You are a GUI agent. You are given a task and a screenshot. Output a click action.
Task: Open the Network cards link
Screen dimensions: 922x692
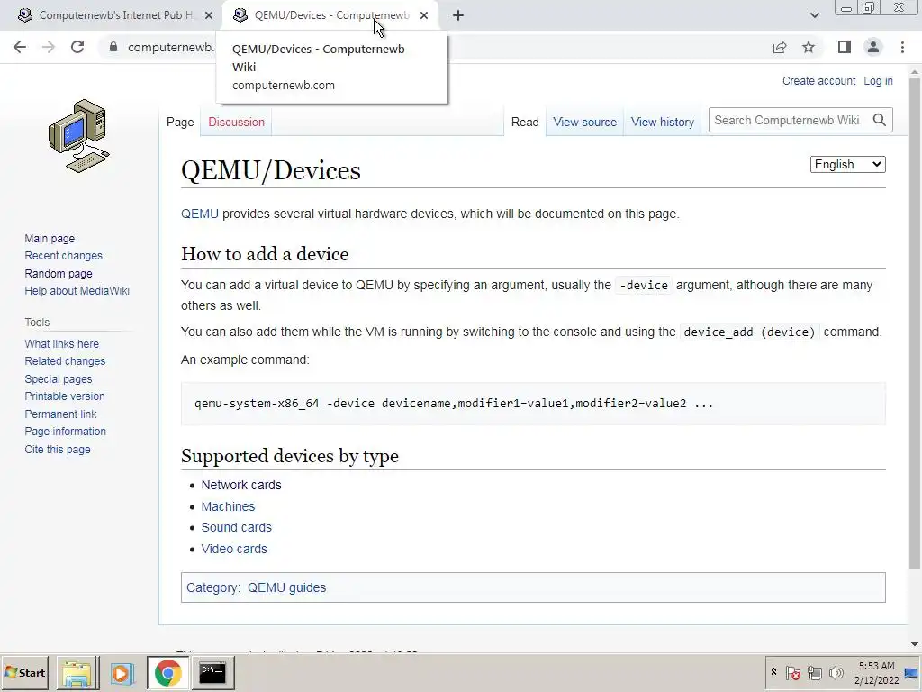pyautogui.click(x=241, y=485)
